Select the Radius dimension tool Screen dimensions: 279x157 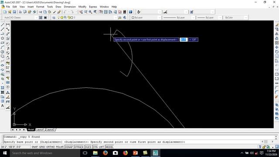point(8,44)
